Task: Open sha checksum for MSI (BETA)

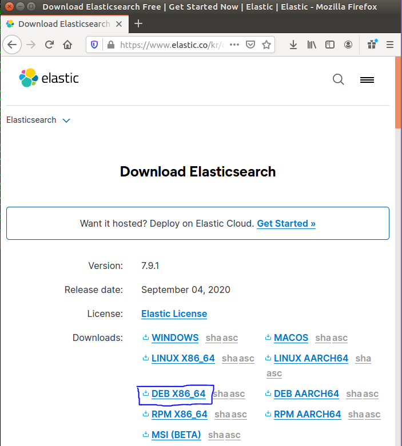Action: pyautogui.click(x=216, y=435)
